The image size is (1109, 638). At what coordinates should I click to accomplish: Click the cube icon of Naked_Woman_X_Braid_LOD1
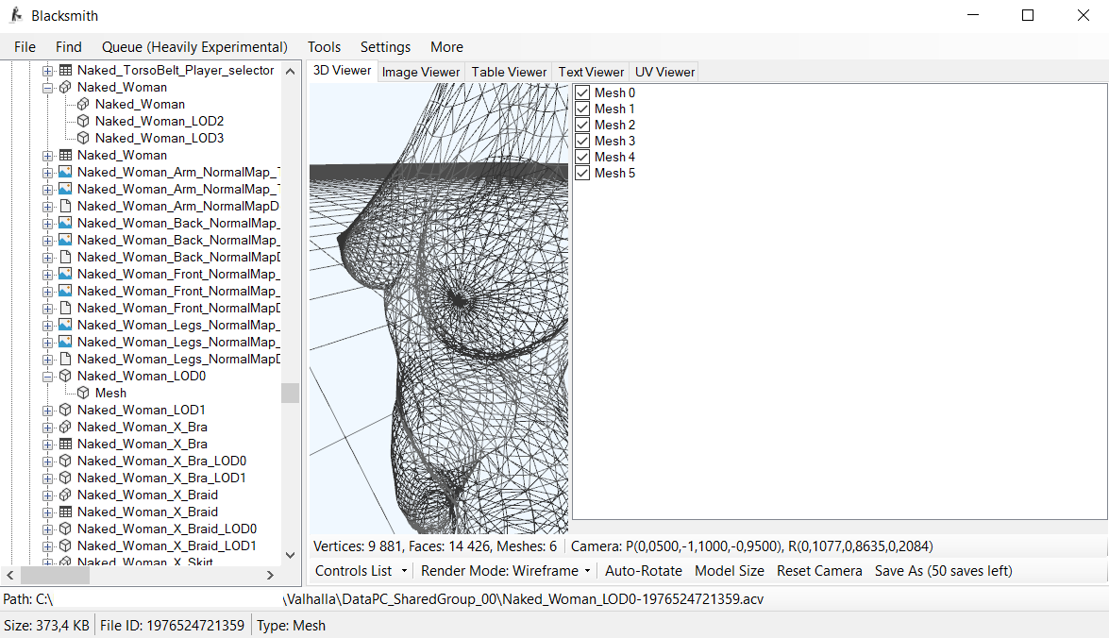[65, 546]
